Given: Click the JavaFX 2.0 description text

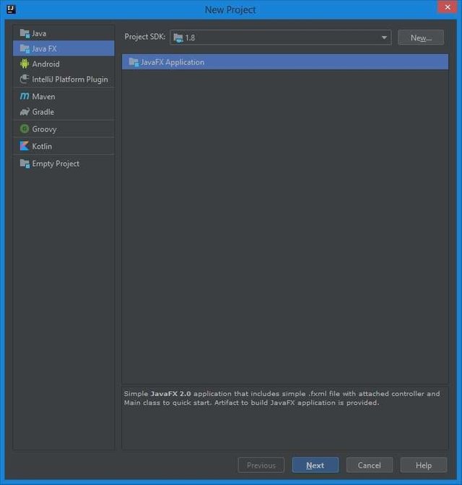Looking at the screenshot, I should click(x=282, y=398).
